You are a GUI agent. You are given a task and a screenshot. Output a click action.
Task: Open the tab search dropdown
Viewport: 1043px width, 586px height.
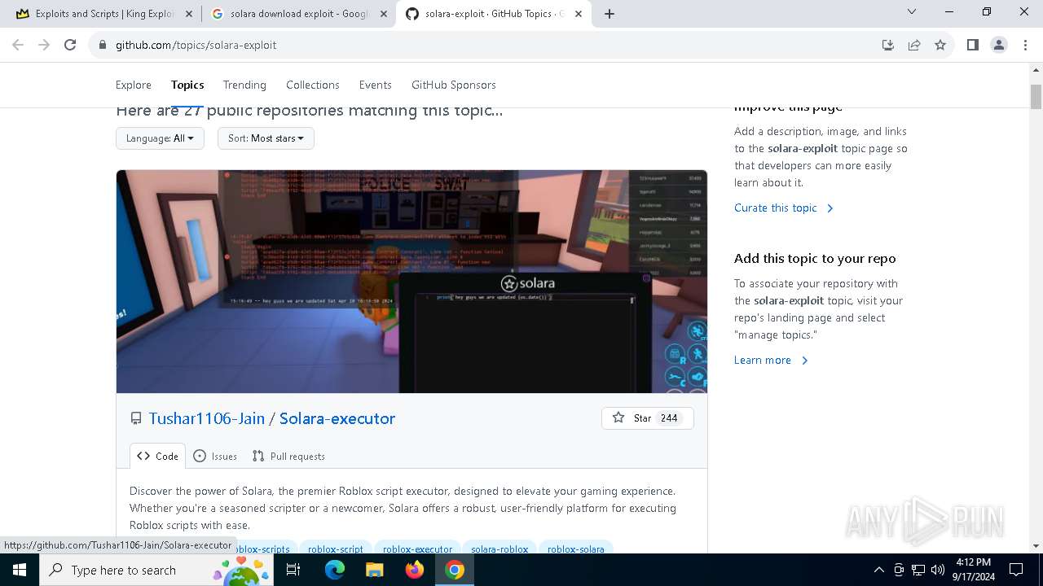tap(912, 11)
